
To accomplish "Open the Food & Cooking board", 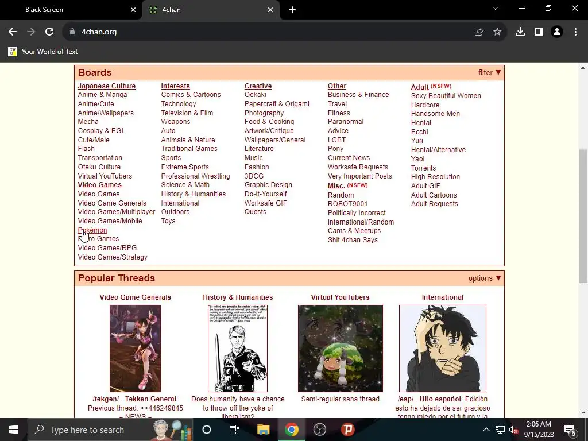I will pos(269,122).
